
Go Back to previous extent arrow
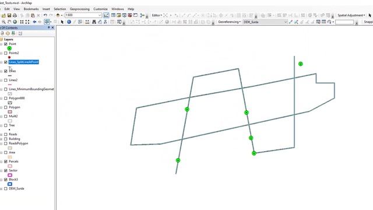pyautogui.click(x=34, y=22)
